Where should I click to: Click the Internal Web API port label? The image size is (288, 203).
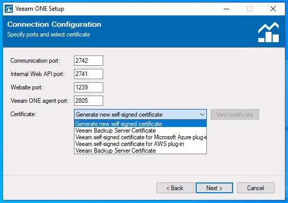point(37,74)
